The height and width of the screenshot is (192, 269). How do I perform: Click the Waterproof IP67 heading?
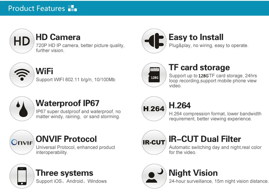tap(68, 103)
